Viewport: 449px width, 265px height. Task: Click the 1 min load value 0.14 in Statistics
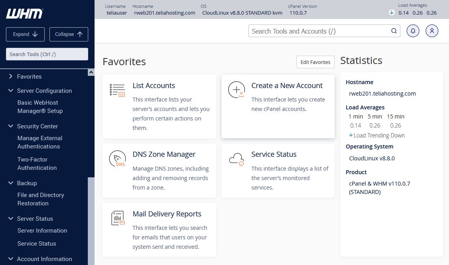pyautogui.click(x=356, y=126)
